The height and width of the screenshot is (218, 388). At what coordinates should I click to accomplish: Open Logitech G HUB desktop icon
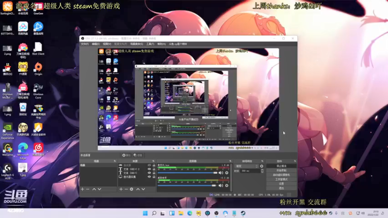[x=7, y=171]
